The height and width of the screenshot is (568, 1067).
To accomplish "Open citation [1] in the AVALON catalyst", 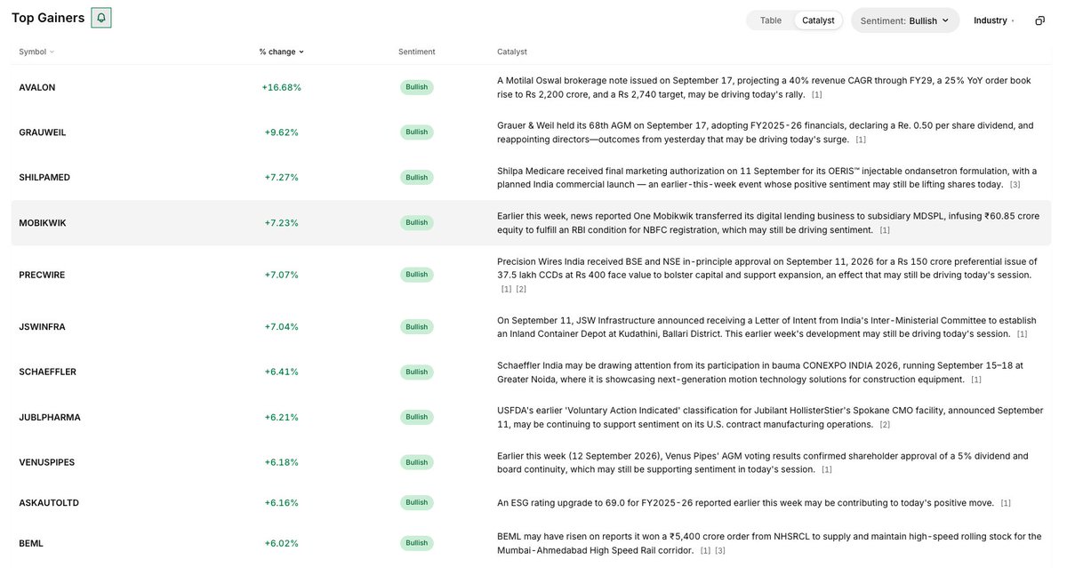I will pyautogui.click(x=817, y=95).
